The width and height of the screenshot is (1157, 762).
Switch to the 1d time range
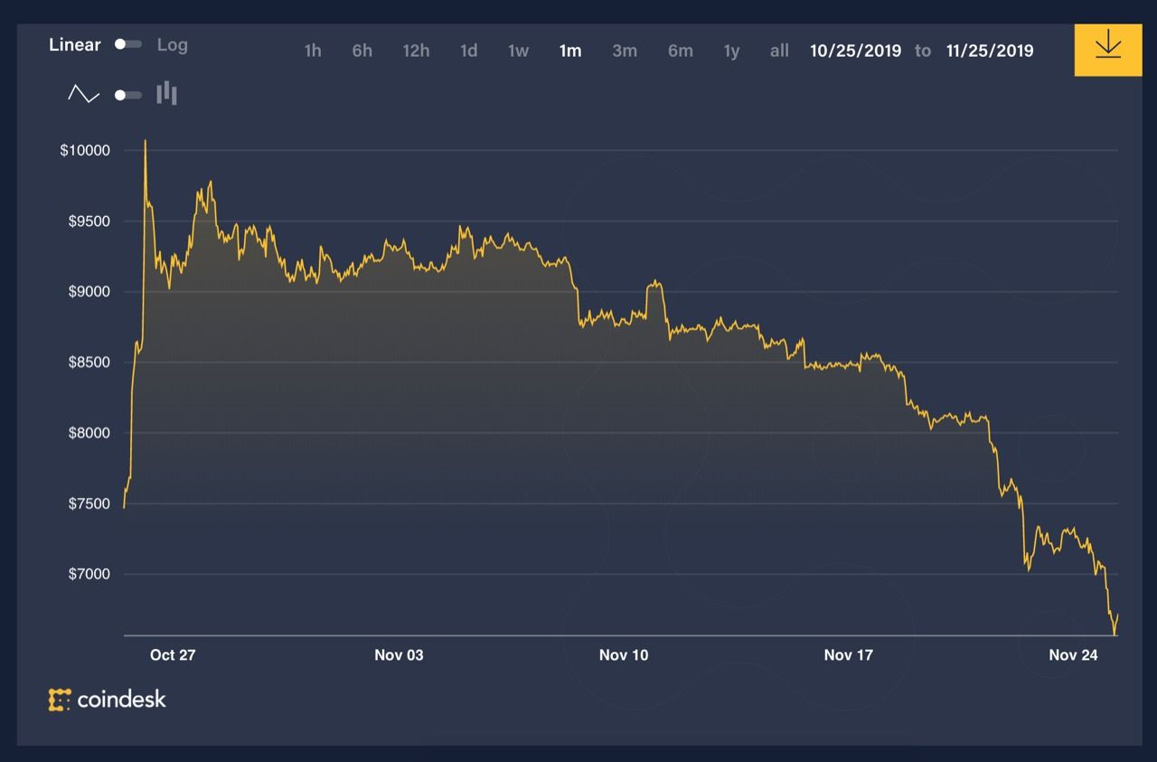tap(468, 51)
